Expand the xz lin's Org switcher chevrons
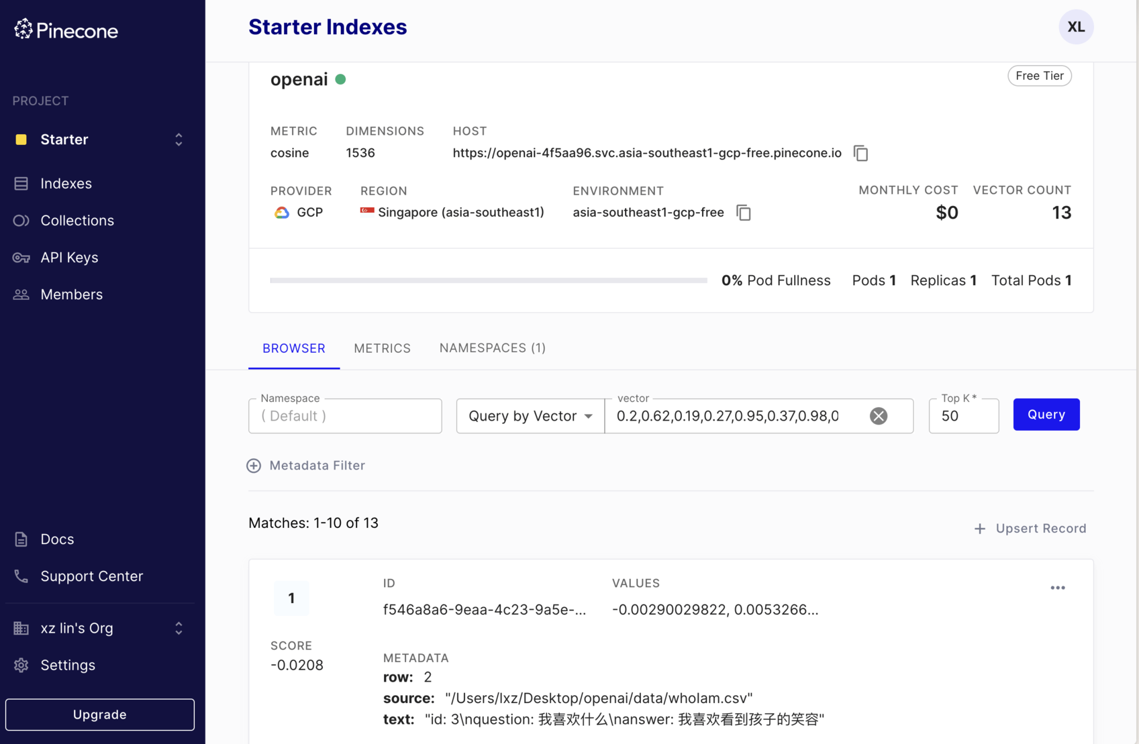This screenshot has height=744, width=1139. click(x=179, y=628)
